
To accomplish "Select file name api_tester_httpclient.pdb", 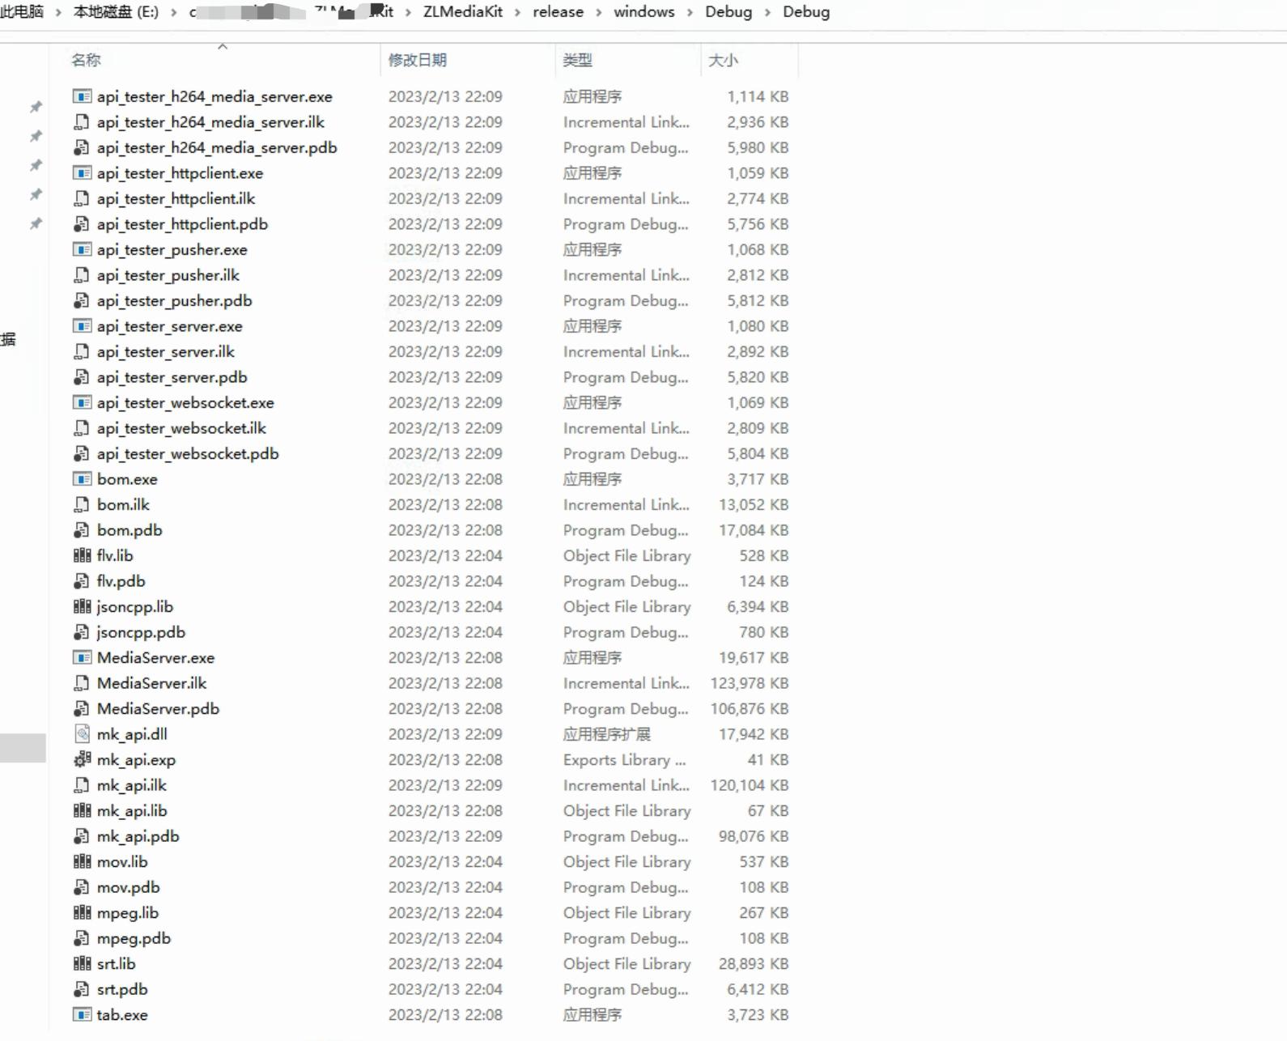I will coord(182,224).
